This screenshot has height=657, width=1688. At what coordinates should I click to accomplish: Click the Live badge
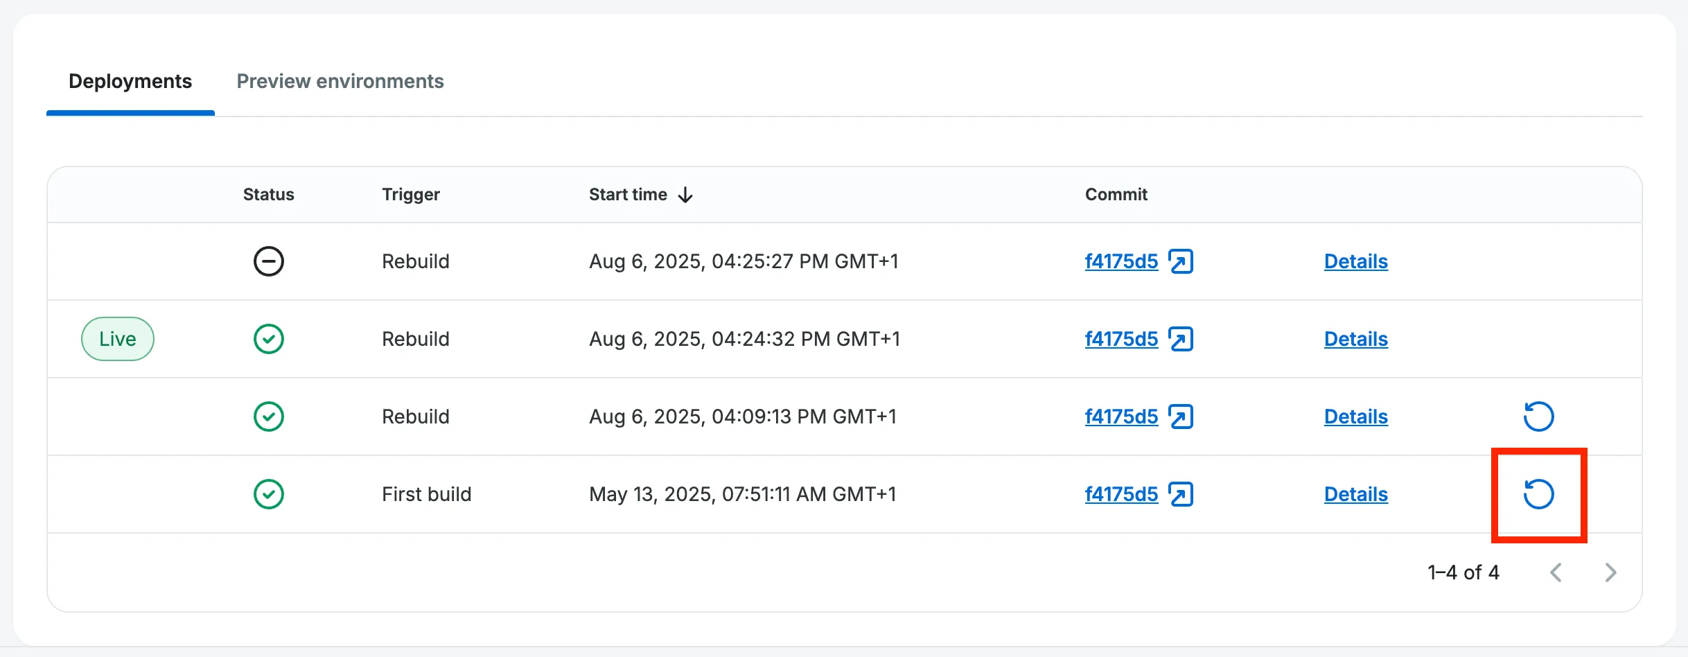pos(118,339)
